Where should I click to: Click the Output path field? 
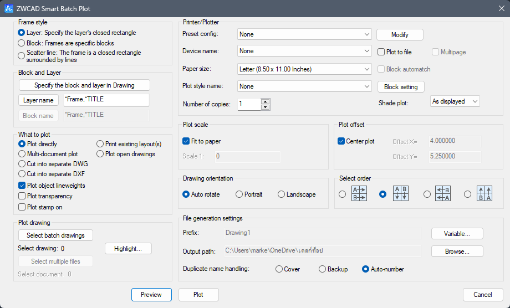tap(323, 251)
